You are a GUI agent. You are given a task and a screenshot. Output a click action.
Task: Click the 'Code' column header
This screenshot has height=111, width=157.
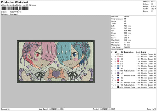coord(138,52)
